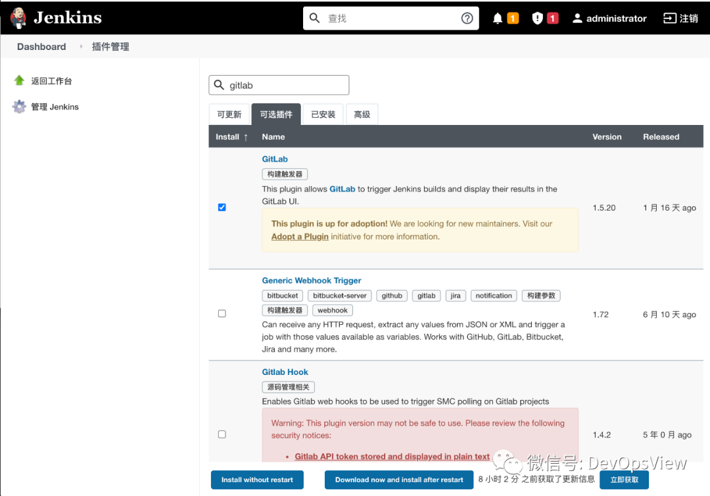Image resolution: width=710 pixels, height=496 pixels.
Task: Click the version text 1.5.20
Action: 604,207
